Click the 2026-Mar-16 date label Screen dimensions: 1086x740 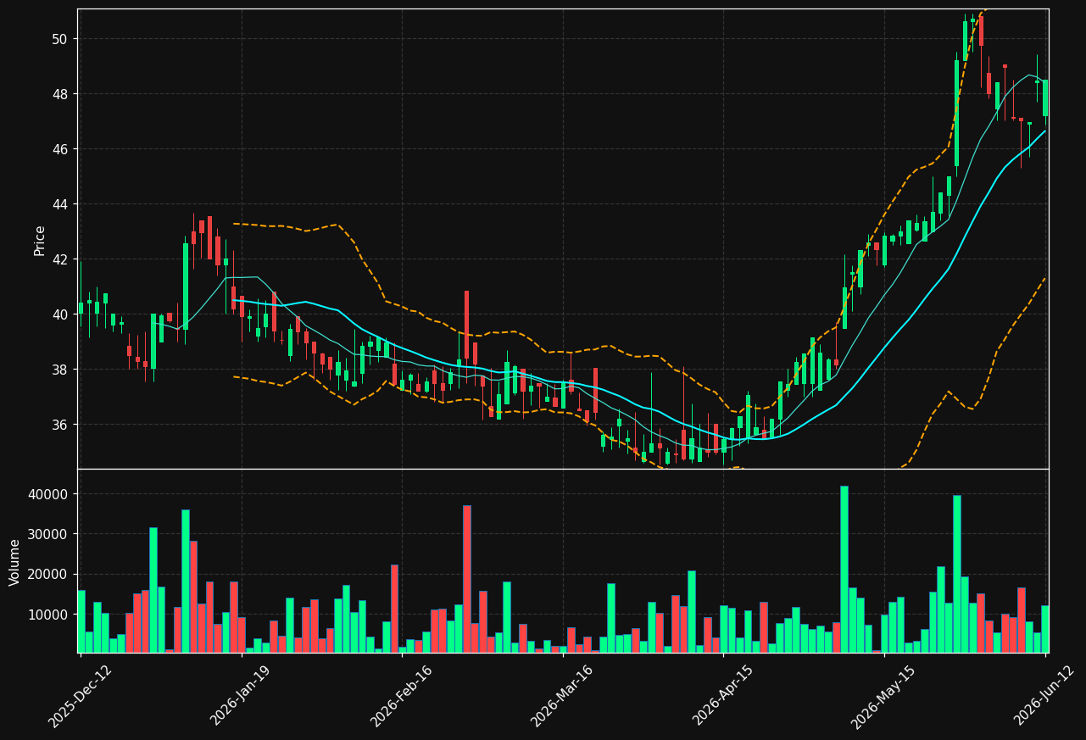point(562,695)
